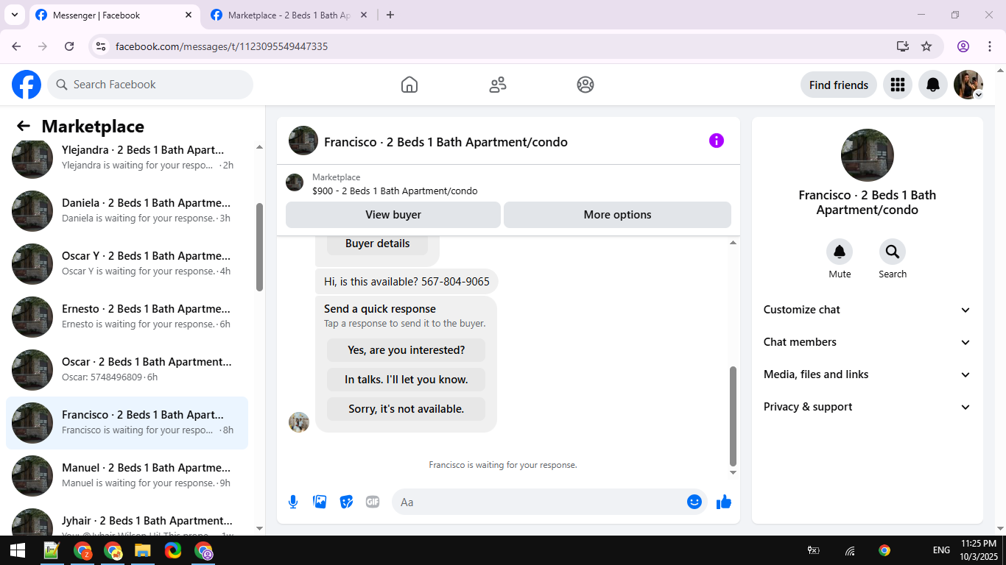Click the Search Facebook field
The image size is (1006, 565).
tap(150, 85)
